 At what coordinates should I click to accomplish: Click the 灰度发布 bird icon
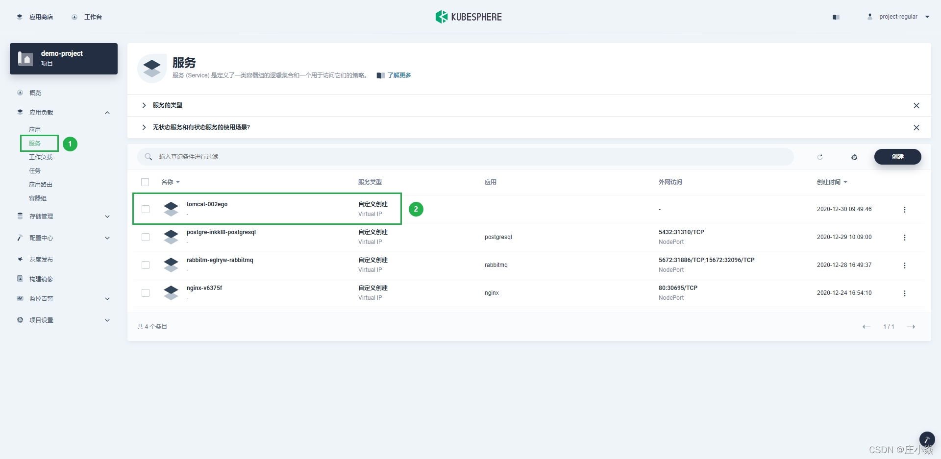(x=20, y=259)
